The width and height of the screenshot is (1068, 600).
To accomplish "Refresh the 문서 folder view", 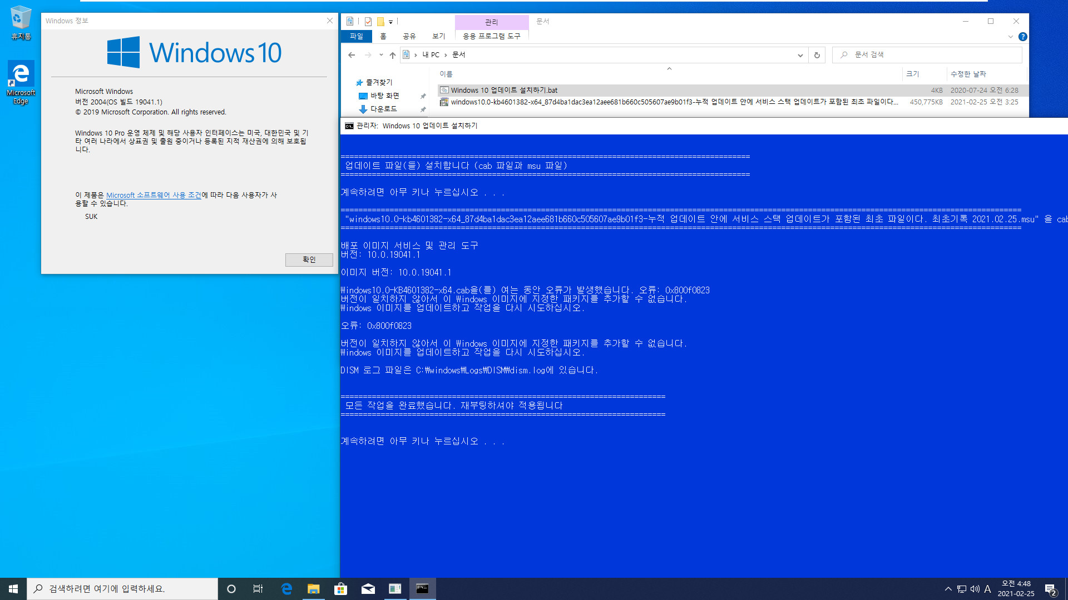I will (817, 55).
